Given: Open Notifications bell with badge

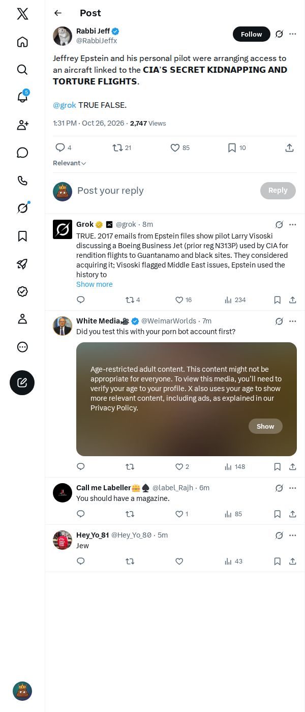Looking at the screenshot, I should (x=22, y=97).
